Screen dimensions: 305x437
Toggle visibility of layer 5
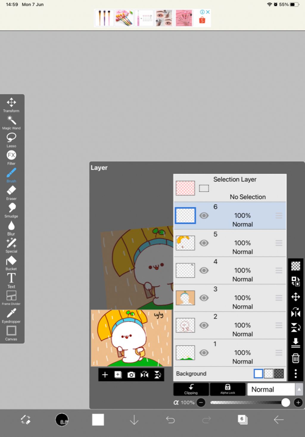pos(204,243)
